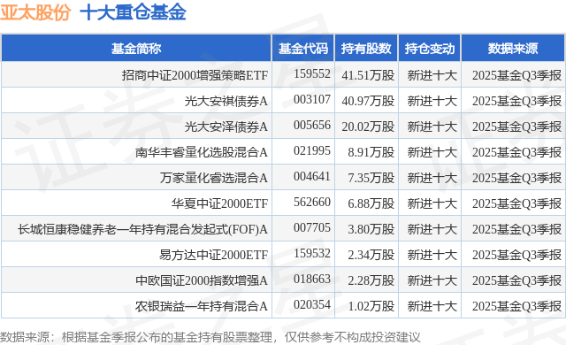Click holding value 3.80万股
Image resolution: width=566 pixels, height=345 pixels.
[371, 229]
